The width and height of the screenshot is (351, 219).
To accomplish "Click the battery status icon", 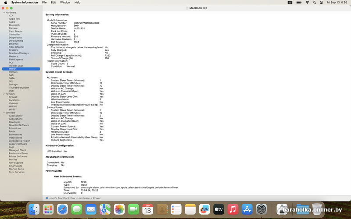I will pyautogui.click(x=299, y=3).
